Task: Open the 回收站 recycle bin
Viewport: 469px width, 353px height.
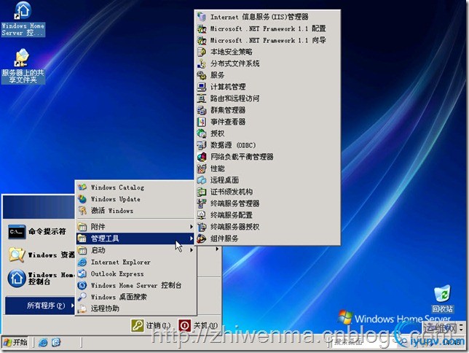Action: pos(442,298)
